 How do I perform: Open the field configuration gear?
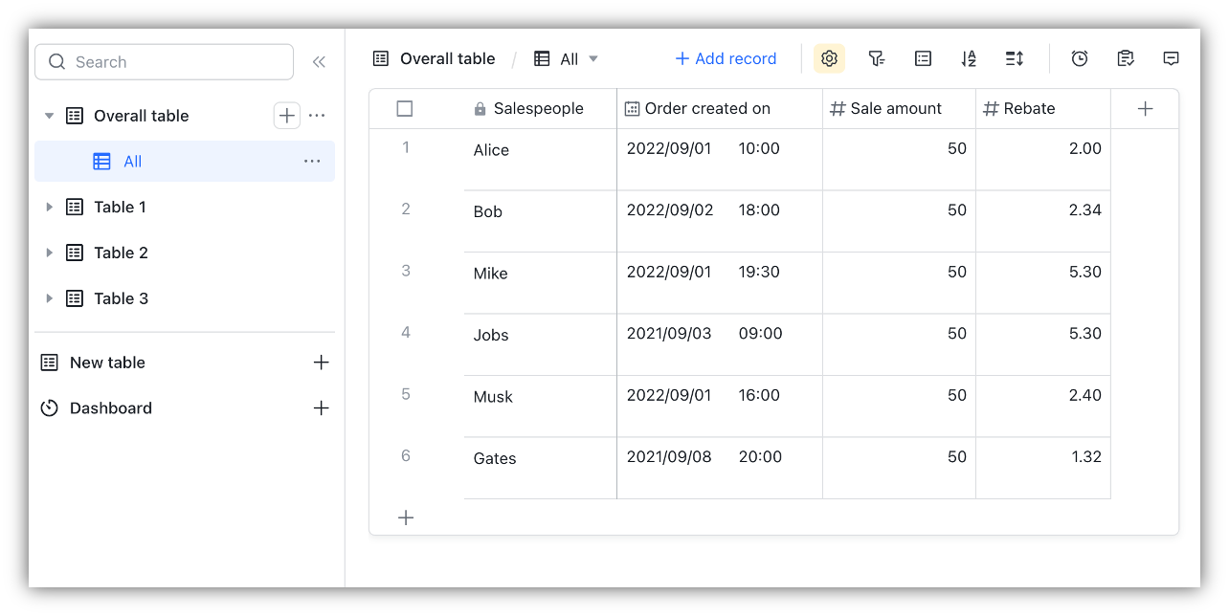point(829,58)
